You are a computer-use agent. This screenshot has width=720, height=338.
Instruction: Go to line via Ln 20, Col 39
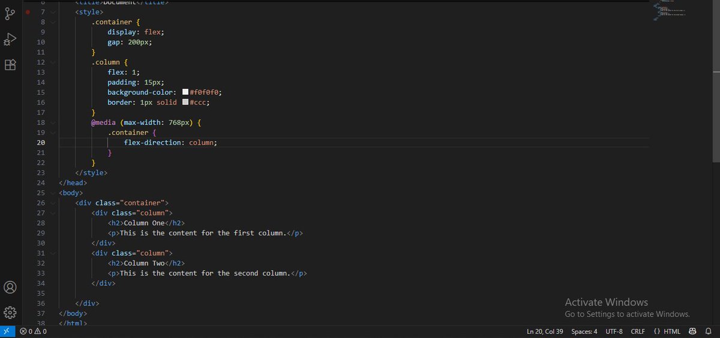[x=545, y=331]
